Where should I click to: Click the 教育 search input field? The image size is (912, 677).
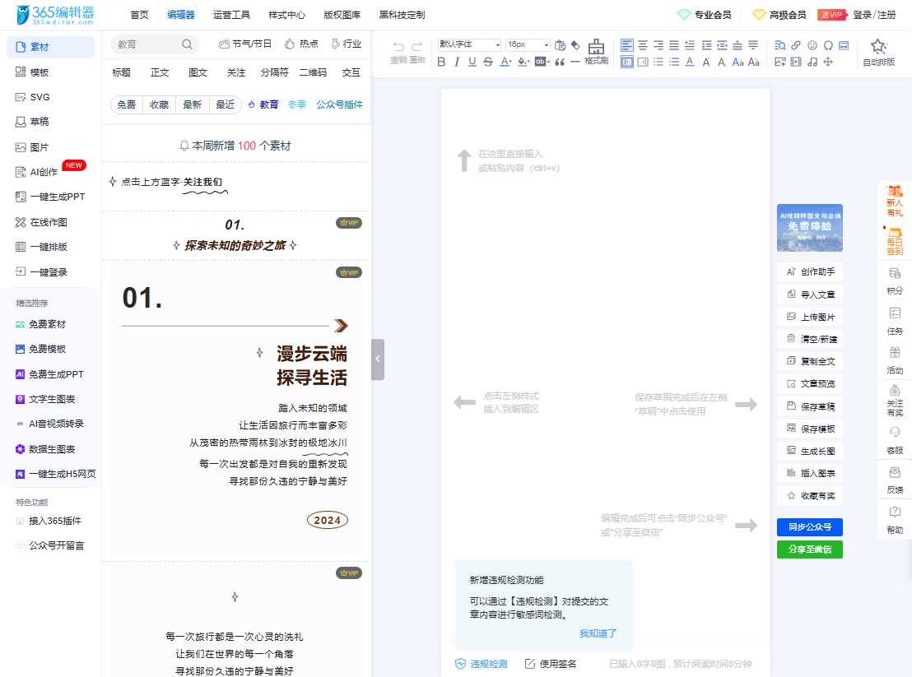(147, 44)
